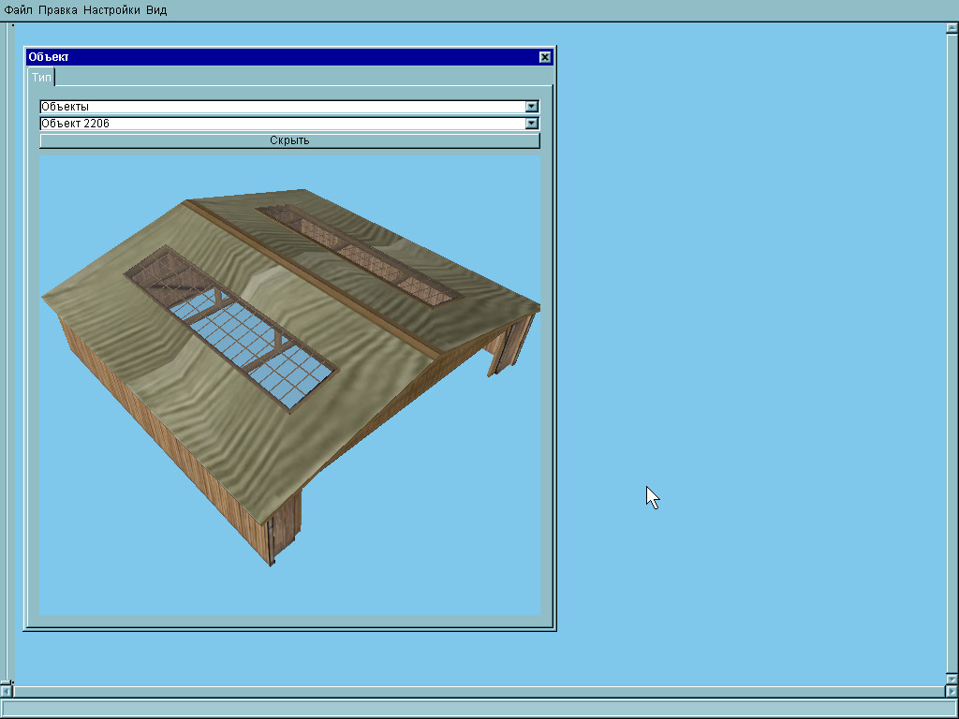Open the Правка menu
The width and height of the screenshot is (959, 719).
57,10
